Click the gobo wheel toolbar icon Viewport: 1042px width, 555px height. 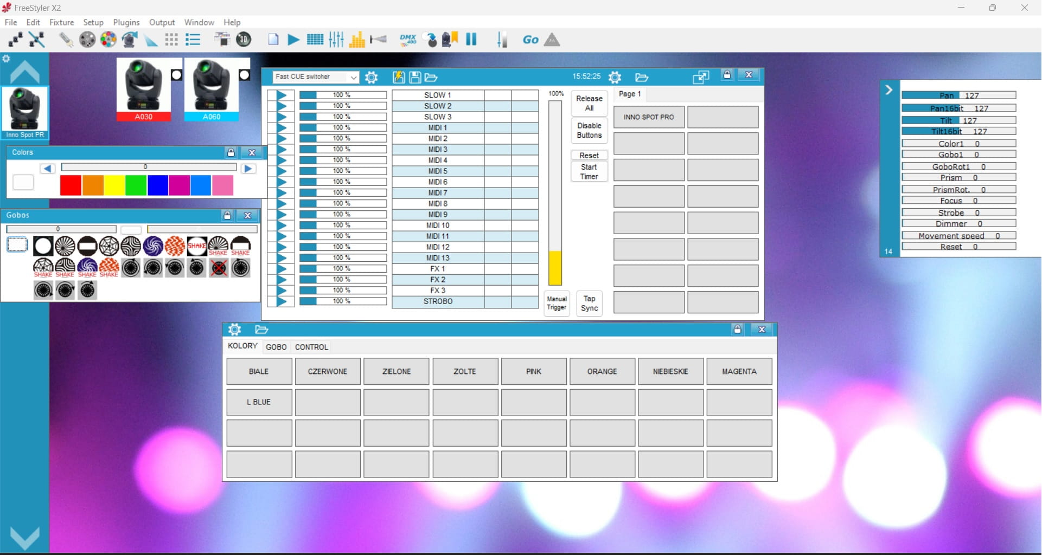[87, 40]
